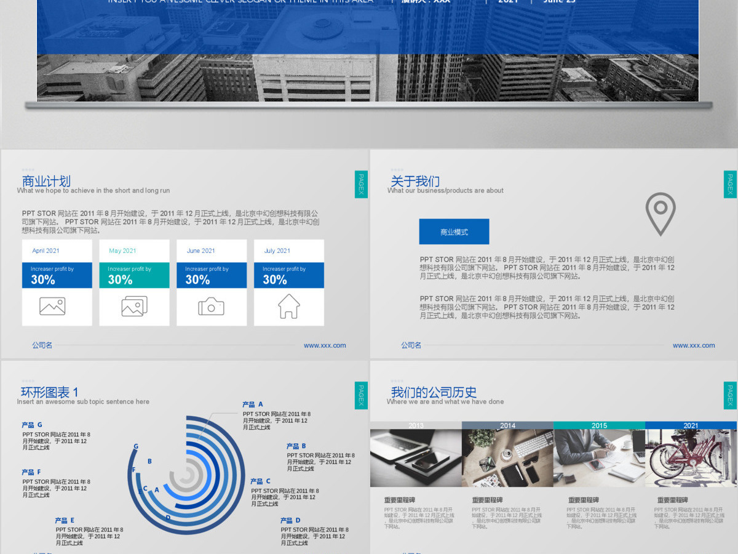Click the 产品 B label
738x554 pixels.
click(x=296, y=446)
